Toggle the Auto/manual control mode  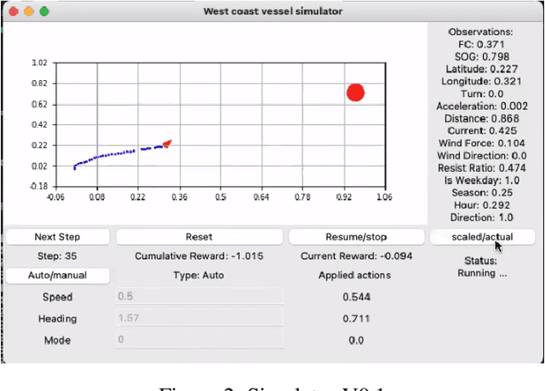point(58,275)
